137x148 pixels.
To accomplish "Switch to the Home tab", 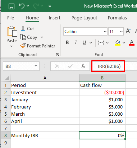I will point(32,18).
